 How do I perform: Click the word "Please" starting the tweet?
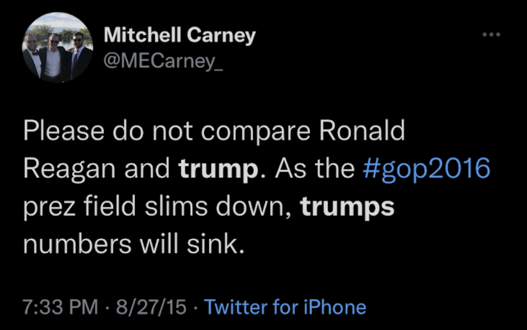click(x=64, y=131)
